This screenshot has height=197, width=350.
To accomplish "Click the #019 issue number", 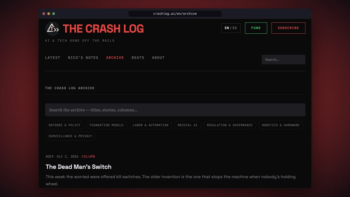I will tap(49, 157).
